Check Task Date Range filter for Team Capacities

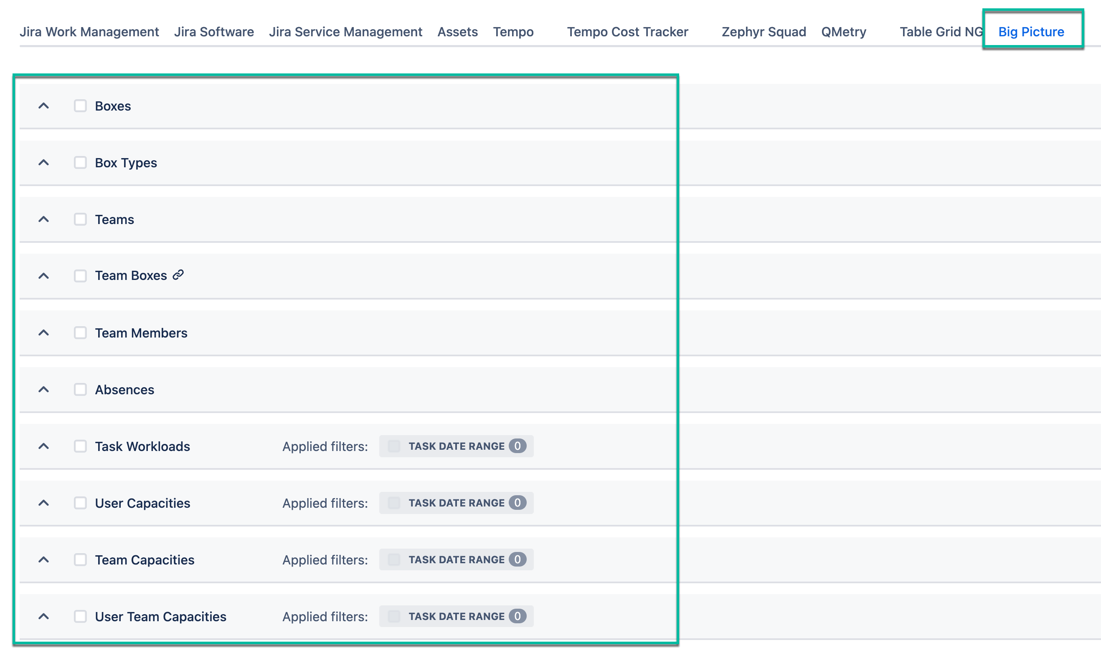(x=393, y=559)
